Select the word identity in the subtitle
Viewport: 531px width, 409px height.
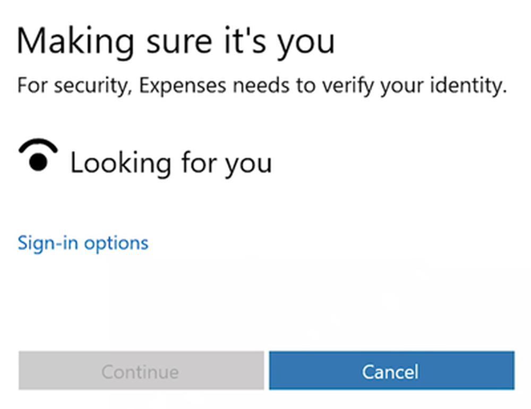tap(468, 86)
